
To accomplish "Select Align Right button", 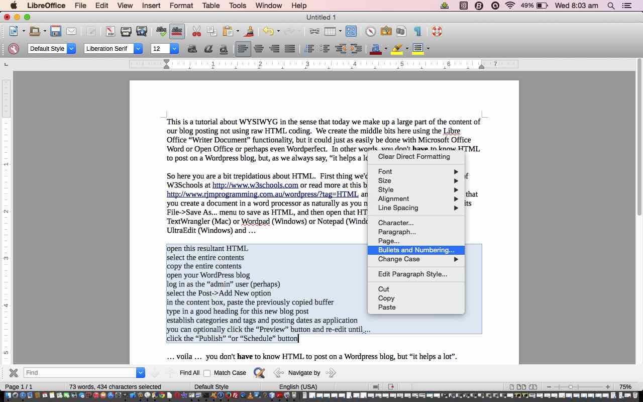I will [x=274, y=49].
